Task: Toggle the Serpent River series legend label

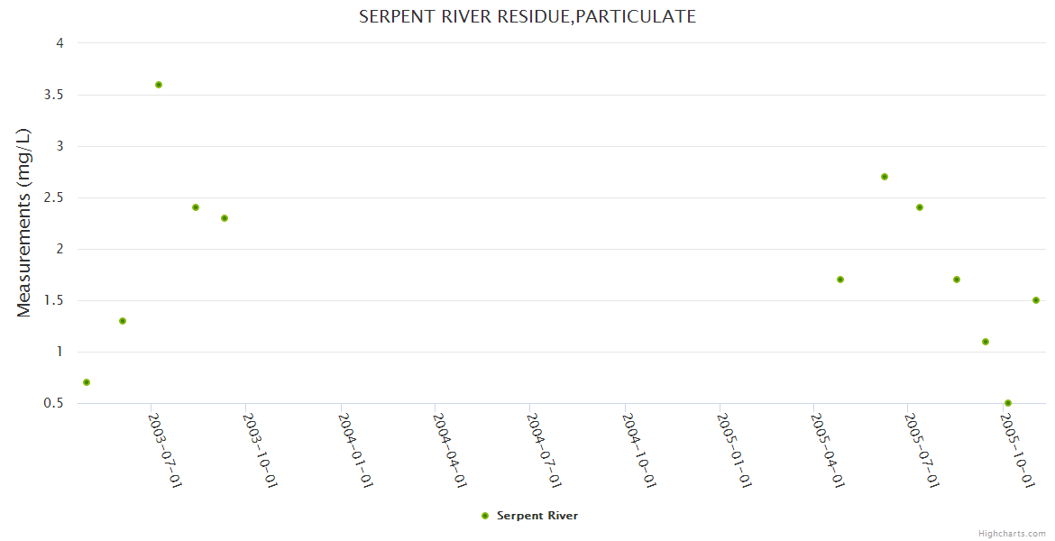Action: coord(537,516)
